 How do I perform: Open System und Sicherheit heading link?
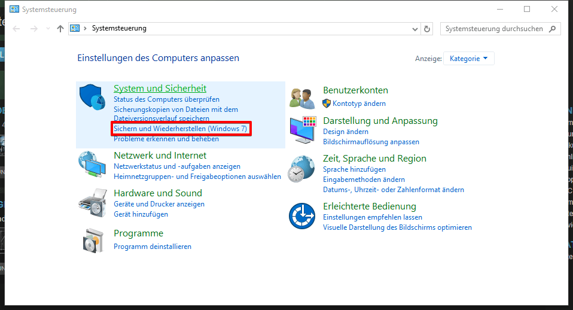[160, 89]
